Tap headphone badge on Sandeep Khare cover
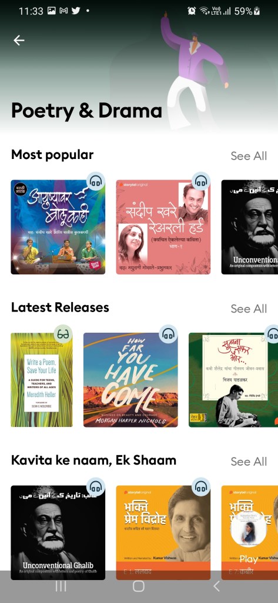Screen dimensions: 278x603 pyautogui.click(x=201, y=181)
